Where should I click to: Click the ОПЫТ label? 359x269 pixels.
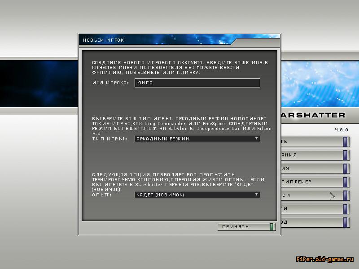102,195
